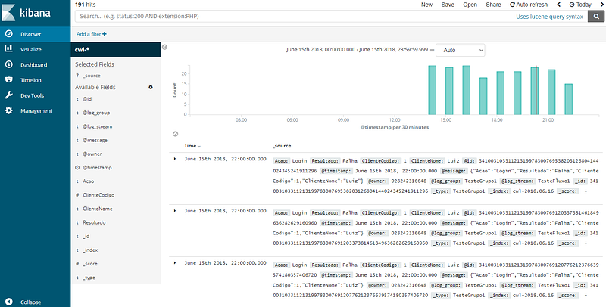Open the Dashboard gauge icon

[9, 64]
